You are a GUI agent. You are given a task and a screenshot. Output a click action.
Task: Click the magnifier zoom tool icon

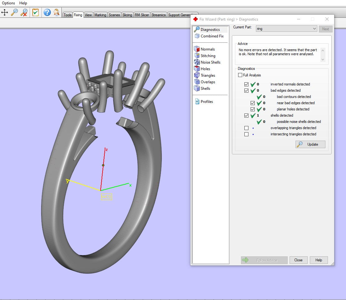coord(14,12)
